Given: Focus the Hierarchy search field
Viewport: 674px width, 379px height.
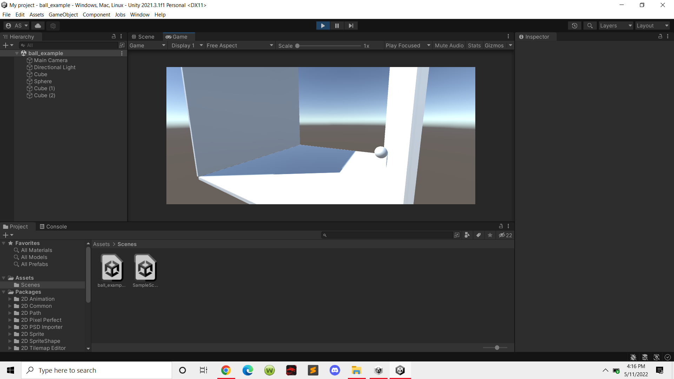Looking at the screenshot, I should [x=69, y=45].
